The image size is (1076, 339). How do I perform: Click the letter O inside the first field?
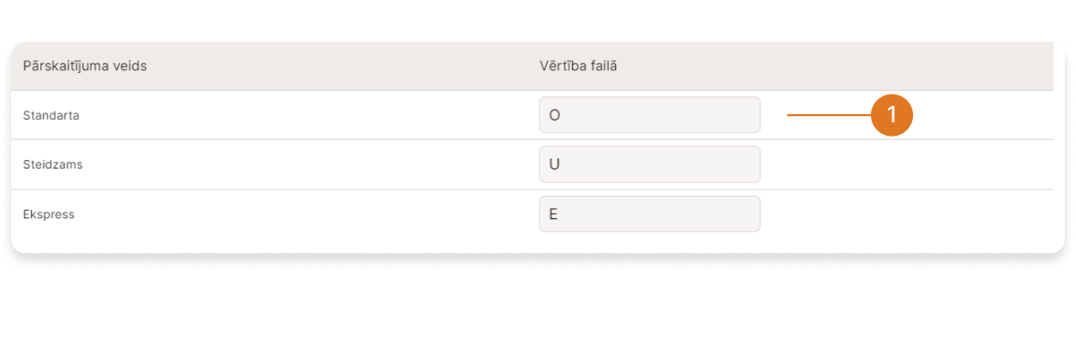554,115
